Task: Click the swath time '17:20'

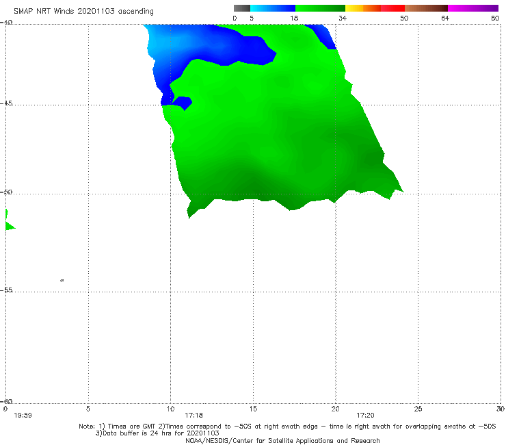Action: (x=365, y=416)
